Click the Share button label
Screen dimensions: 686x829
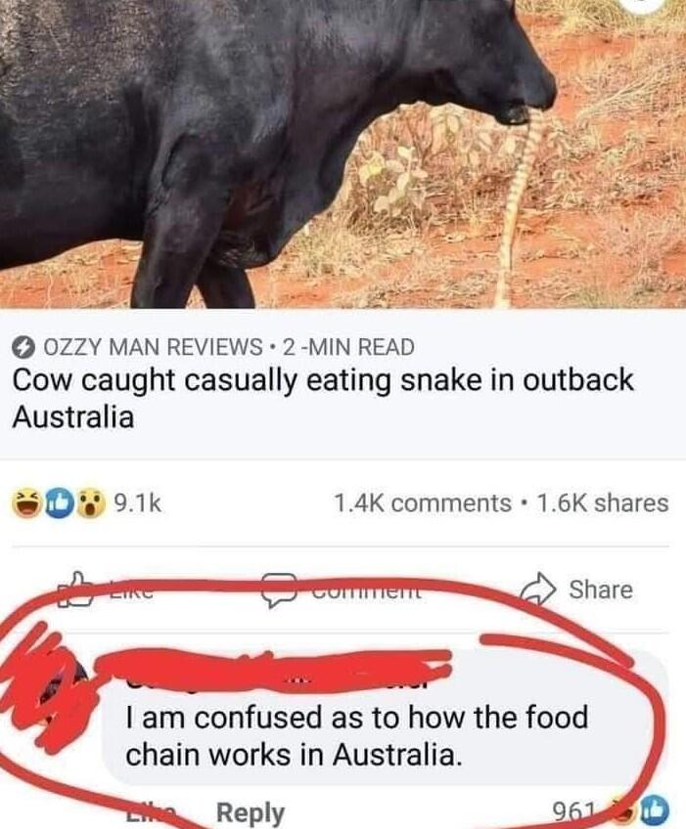[601, 589]
